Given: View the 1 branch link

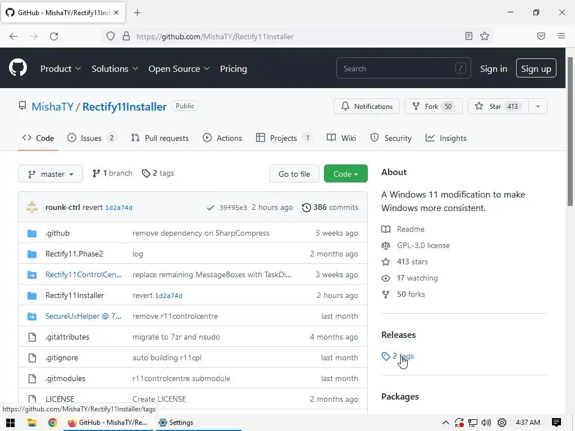Looking at the screenshot, I should 112,173.
